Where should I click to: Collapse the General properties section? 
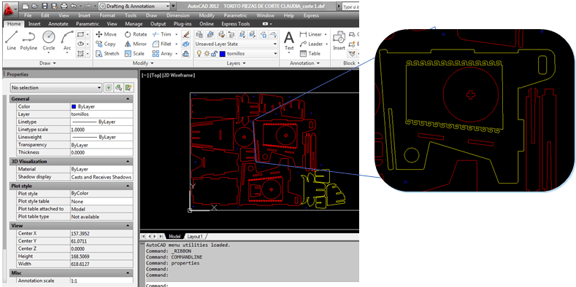pyautogui.click(x=128, y=99)
